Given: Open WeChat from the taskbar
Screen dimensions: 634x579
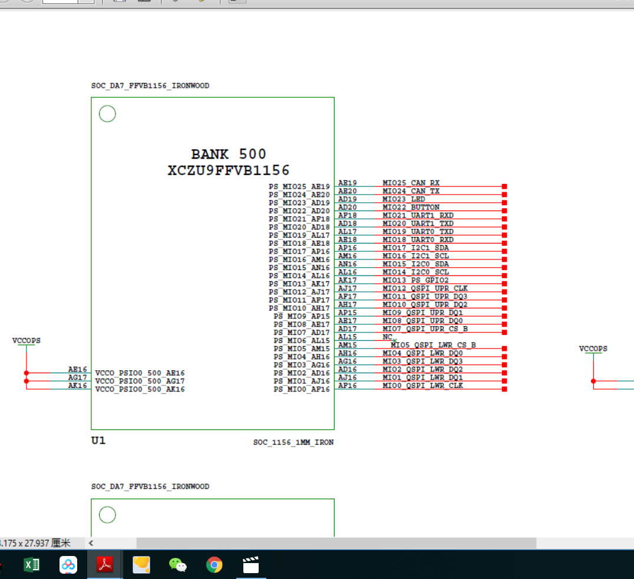Looking at the screenshot, I should [177, 565].
